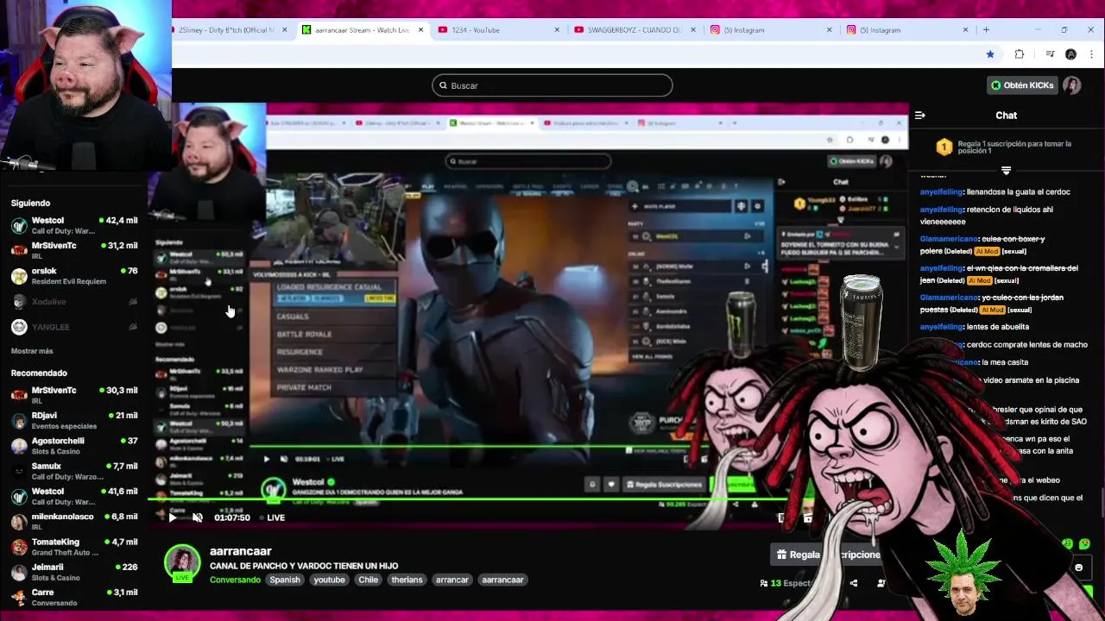Open Samulx Call of Duty channel
1105x621 pixels.
click(x=74, y=471)
